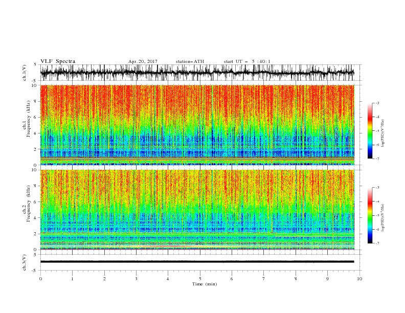Click the "0" tick on the time axis
The height and width of the screenshot is (313, 405).
[40, 279]
